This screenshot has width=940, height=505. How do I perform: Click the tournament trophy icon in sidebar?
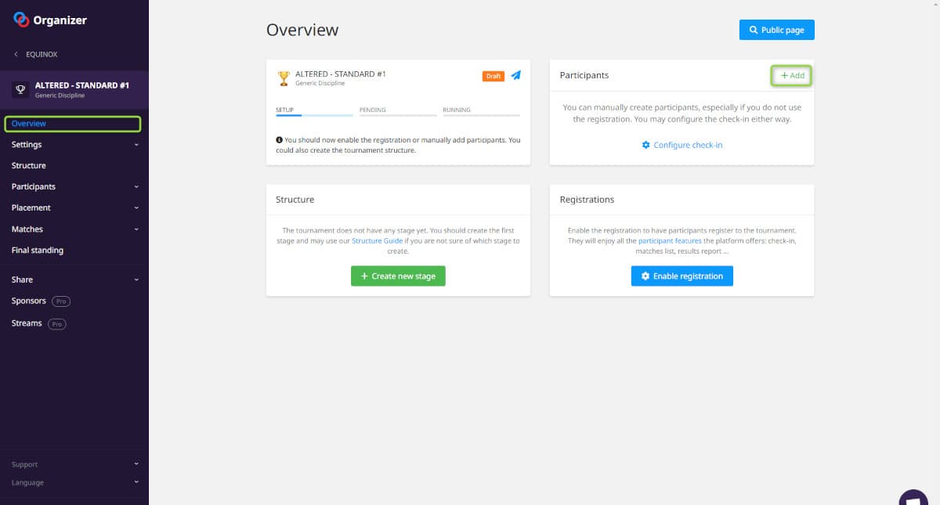point(21,89)
